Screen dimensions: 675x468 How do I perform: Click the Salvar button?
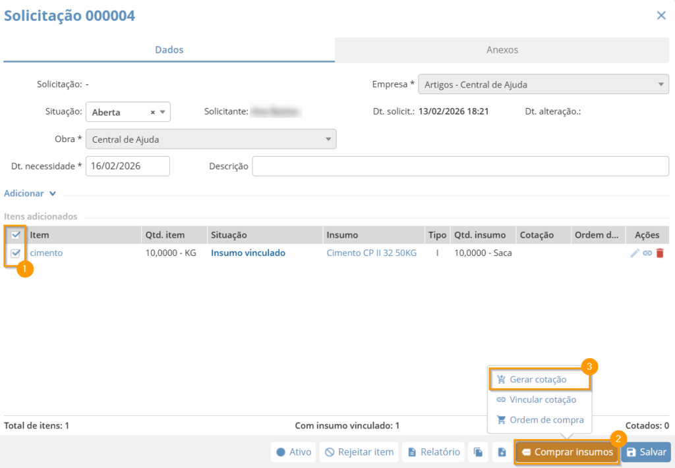coord(645,452)
